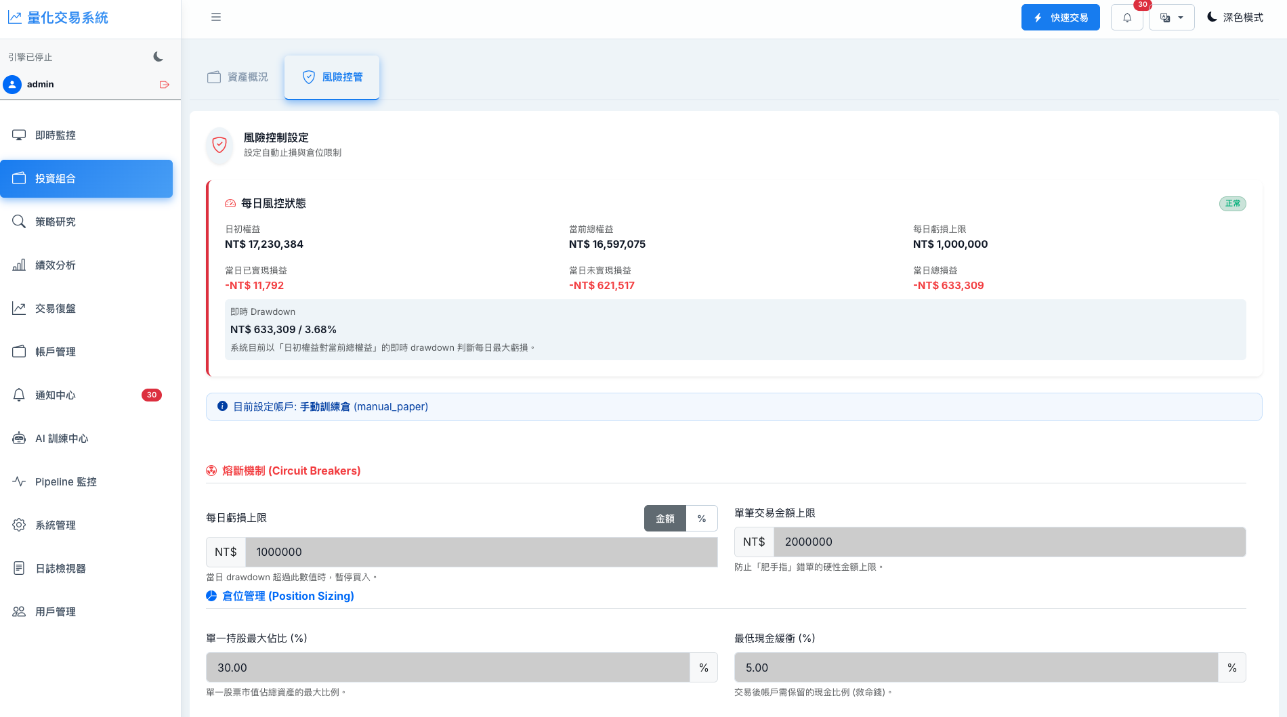
Task: Click the moon icon beside 引擎已停止
Action: pyautogui.click(x=159, y=57)
